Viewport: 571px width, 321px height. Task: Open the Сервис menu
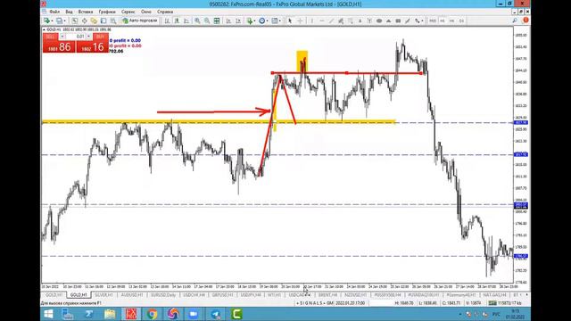click(128, 12)
